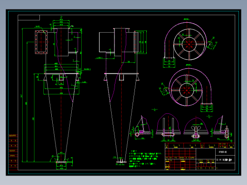Screen dimensions: 247x185
Task: Select the red revision table on left margin
Action: 13,152
